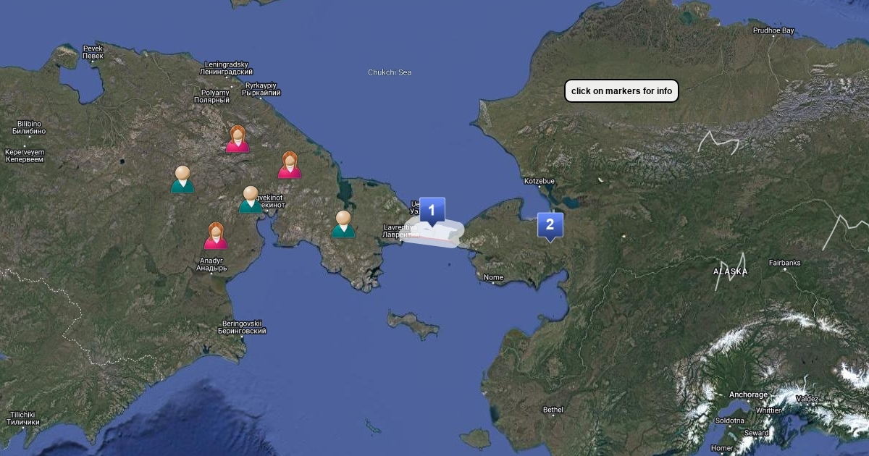The image size is (869, 456).
Task: Select the pink woman marker above Anadyr
Action: pos(216,235)
